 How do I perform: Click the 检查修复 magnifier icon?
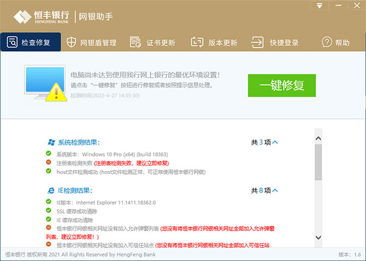coord(12,42)
